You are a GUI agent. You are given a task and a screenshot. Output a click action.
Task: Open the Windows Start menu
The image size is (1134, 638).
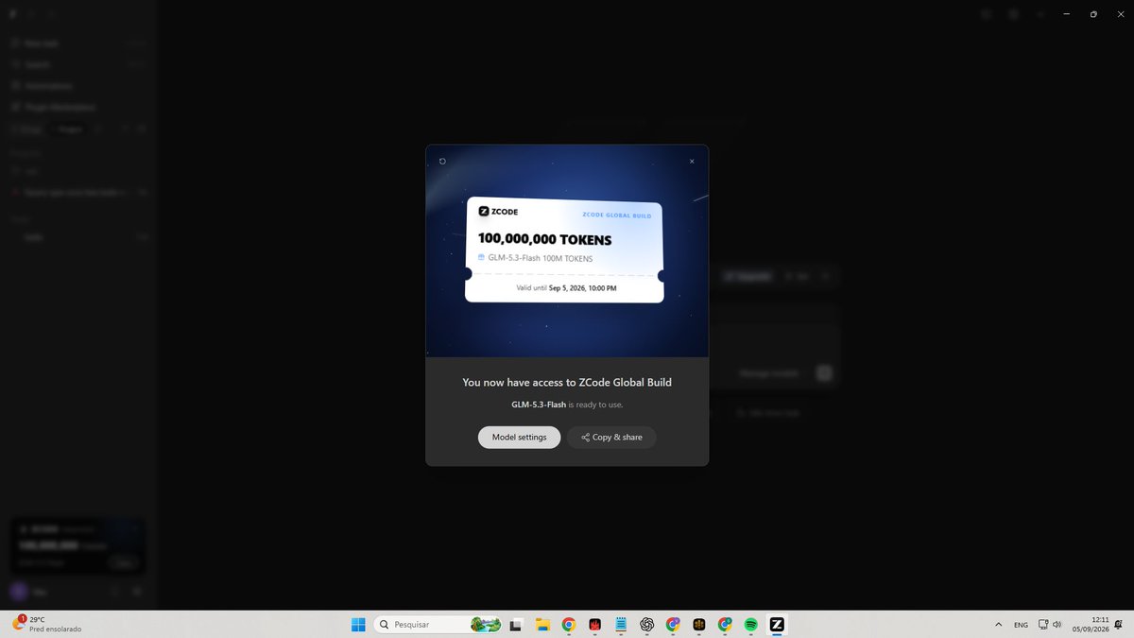pyautogui.click(x=359, y=625)
